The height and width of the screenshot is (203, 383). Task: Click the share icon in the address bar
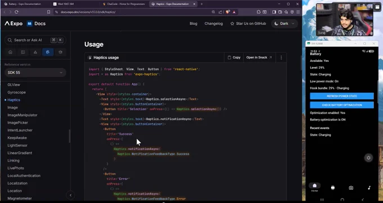220,12
